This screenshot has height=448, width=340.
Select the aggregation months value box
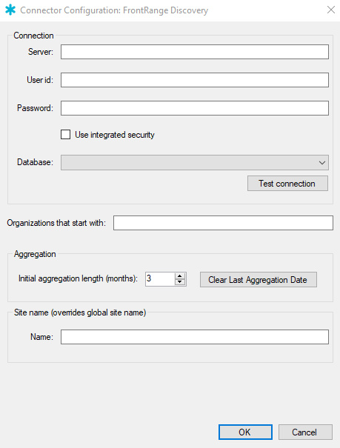[160, 279]
